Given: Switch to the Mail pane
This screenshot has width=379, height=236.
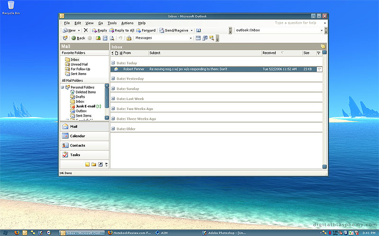Looking at the screenshot, I should tap(84, 126).
